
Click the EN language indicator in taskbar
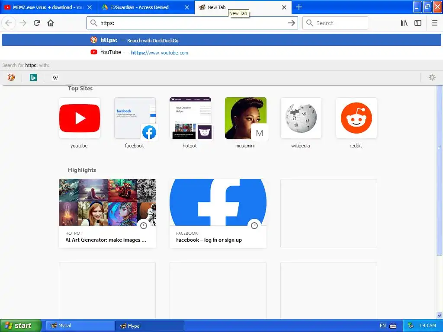coord(382,326)
